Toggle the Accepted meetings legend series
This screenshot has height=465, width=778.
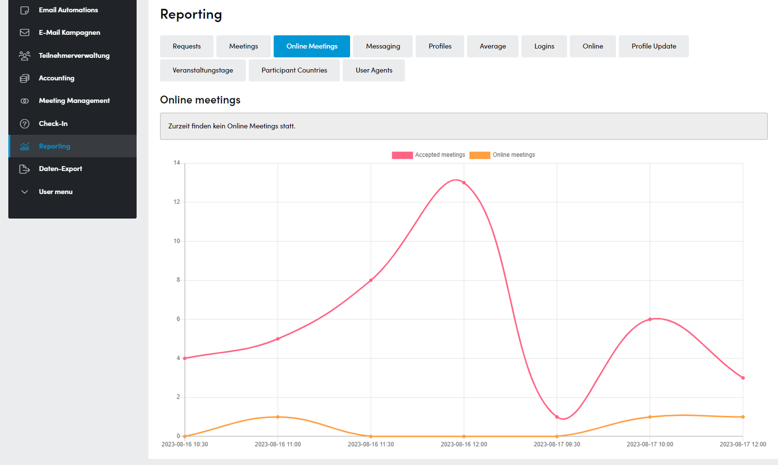pyautogui.click(x=428, y=155)
